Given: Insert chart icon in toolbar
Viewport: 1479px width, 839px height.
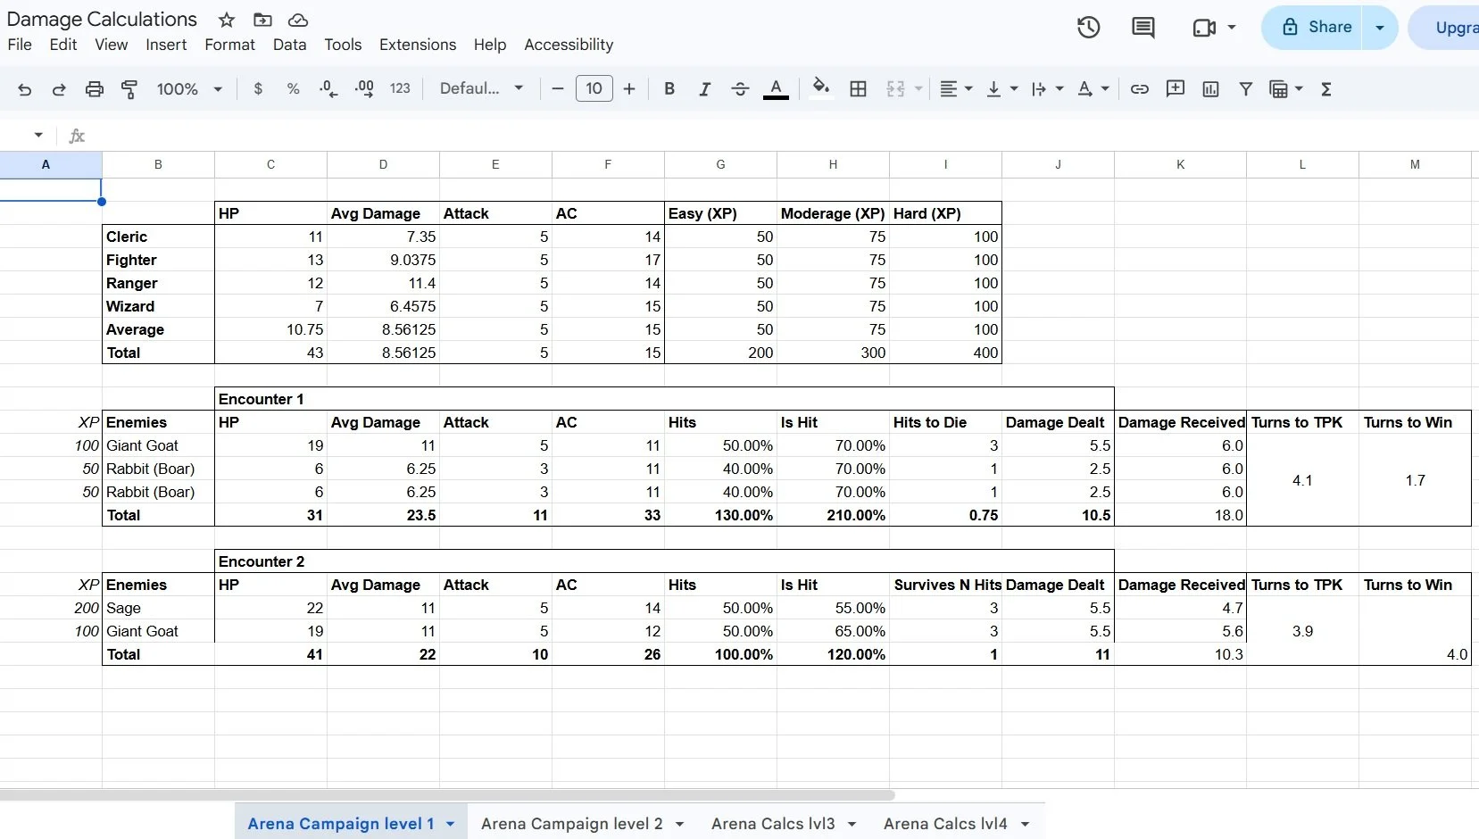Looking at the screenshot, I should point(1210,89).
